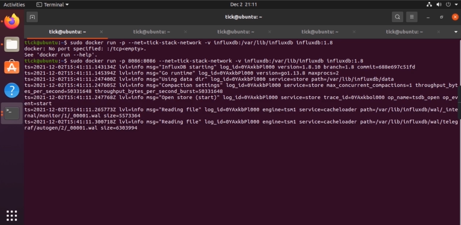The width and height of the screenshot is (461, 225).
Task: Open terminal search
Action: point(397,17)
